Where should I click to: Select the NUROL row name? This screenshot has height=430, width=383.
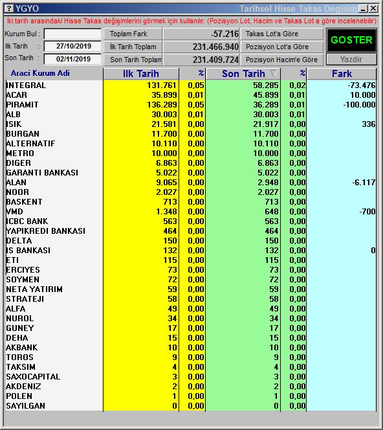coord(20,319)
